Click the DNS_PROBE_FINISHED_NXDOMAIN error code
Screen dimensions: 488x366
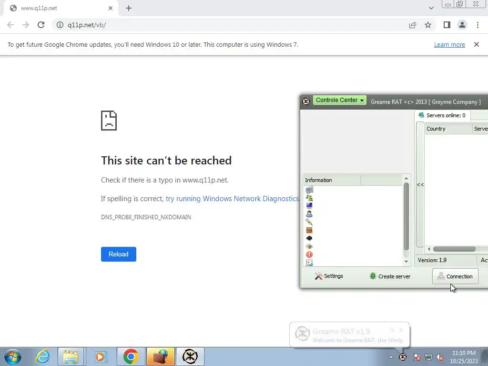click(x=146, y=217)
